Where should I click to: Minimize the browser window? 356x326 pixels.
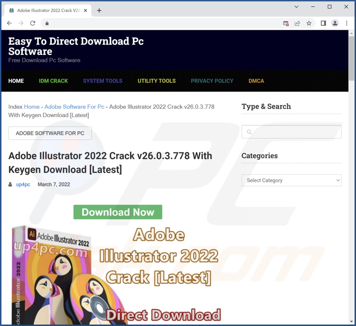tap(313, 7)
